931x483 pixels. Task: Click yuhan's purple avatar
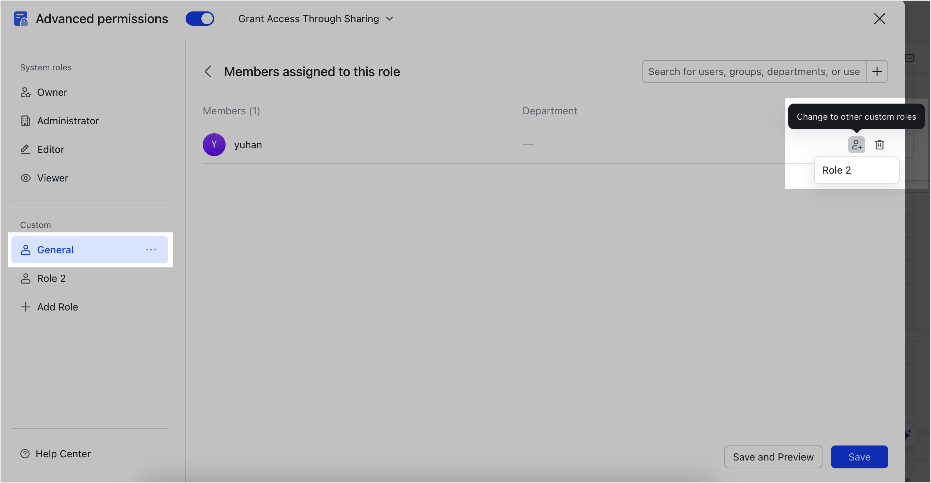(214, 144)
